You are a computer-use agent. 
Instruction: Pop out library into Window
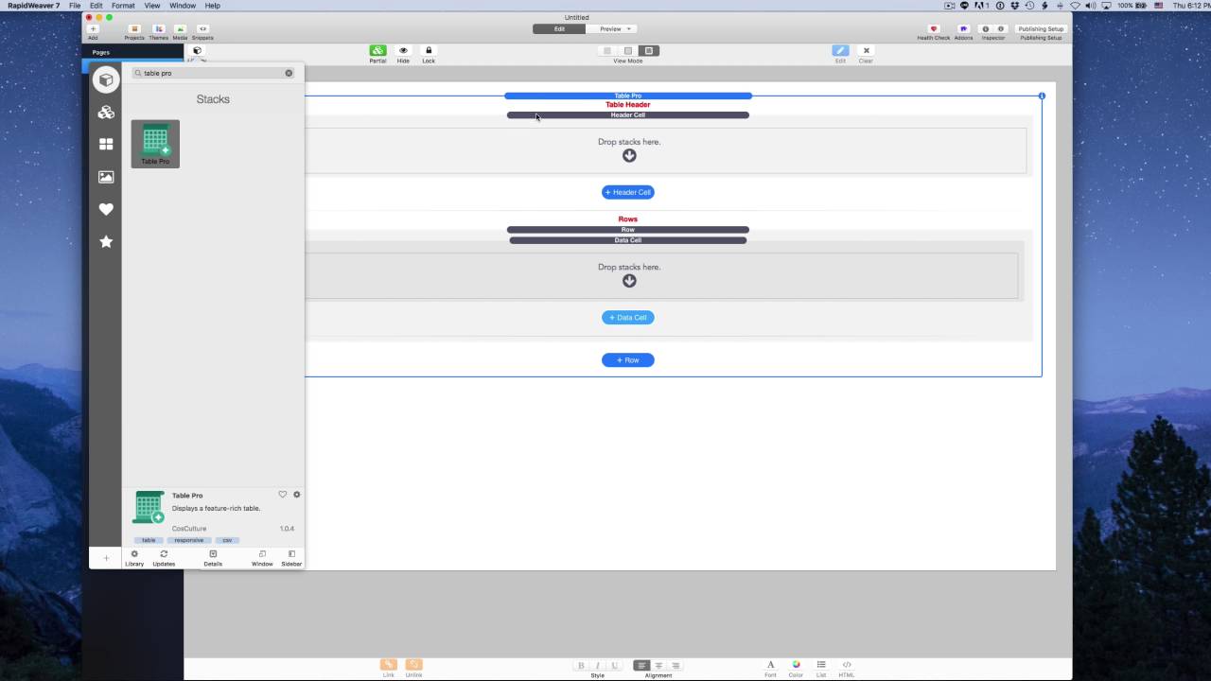point(262,554)
